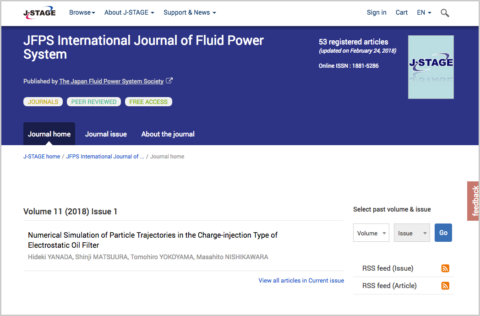Click the updated on February 24, 2018 text
This screenshot has height=316, width=480.
(x=358, y=51)
